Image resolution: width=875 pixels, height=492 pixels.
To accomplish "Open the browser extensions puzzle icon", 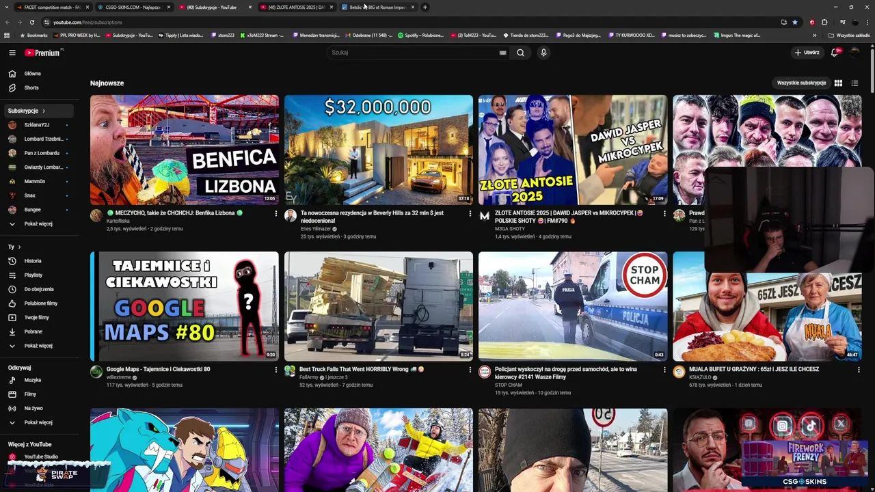I will [x=824, y=22].
